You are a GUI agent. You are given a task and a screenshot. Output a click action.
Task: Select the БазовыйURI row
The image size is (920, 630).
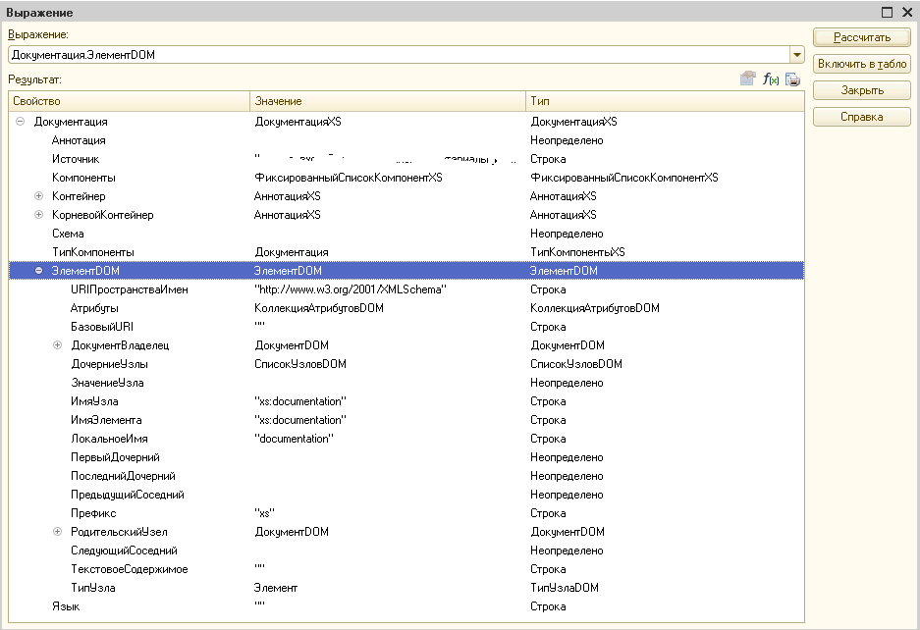(406, 327)
